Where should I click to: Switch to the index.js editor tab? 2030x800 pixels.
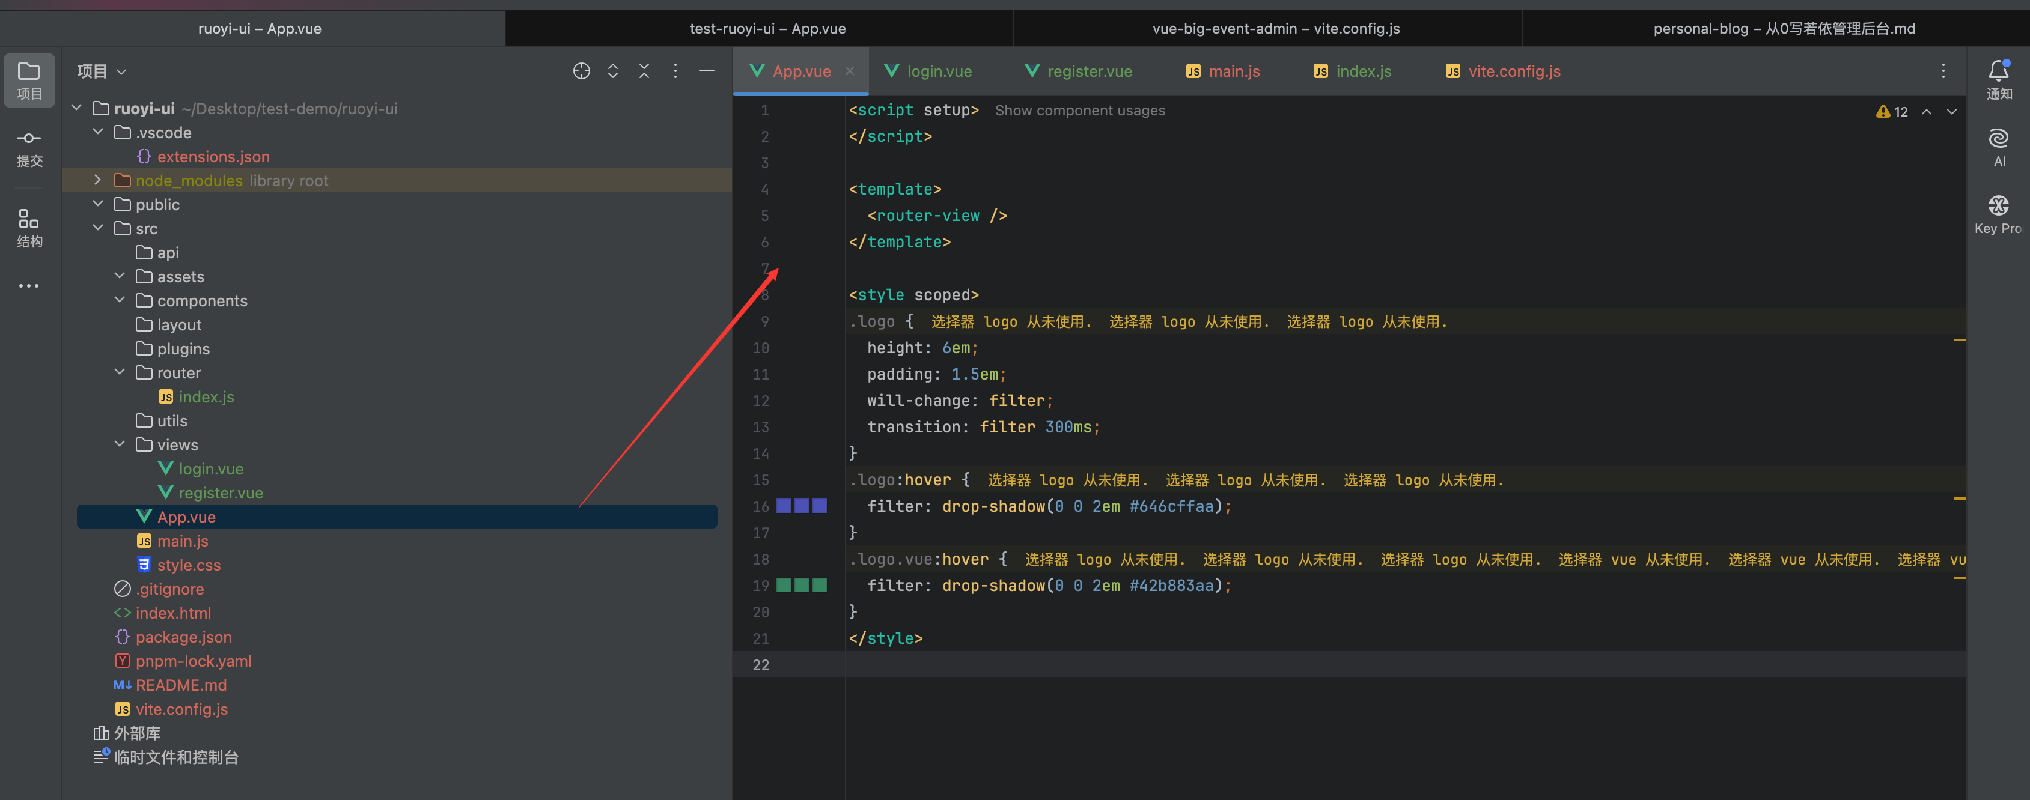tap(1352, 71)
